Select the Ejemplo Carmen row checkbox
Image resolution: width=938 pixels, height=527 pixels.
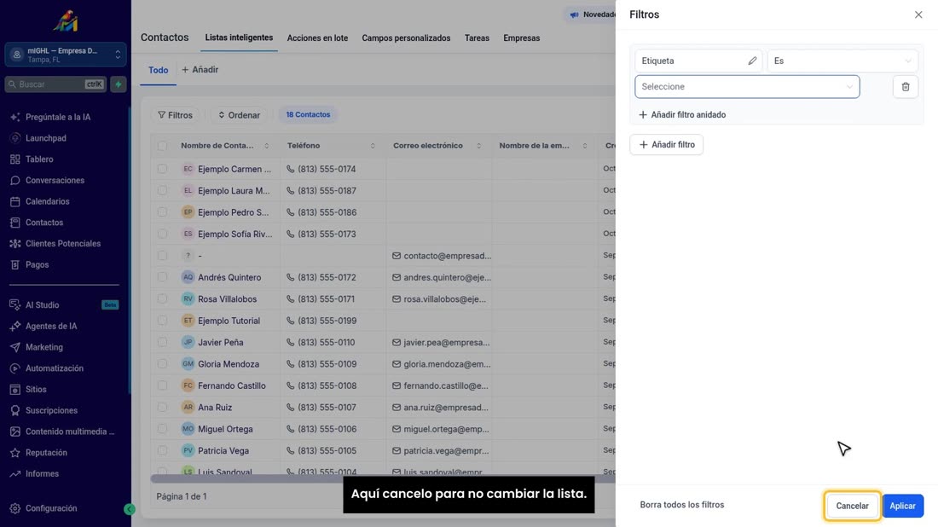pyautogui.click(x=162, y=170)
